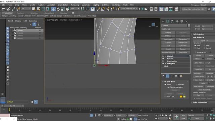The height and width of the screenshot is (121, 215).
Task: Select the Animate radio button
Action: click(177, 85)
